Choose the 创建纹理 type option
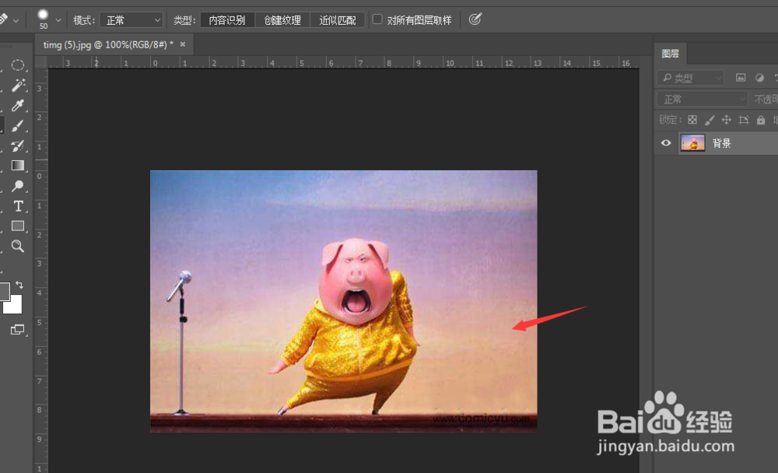The width and height of the screenshot is (778, 473). click(282, 20)
